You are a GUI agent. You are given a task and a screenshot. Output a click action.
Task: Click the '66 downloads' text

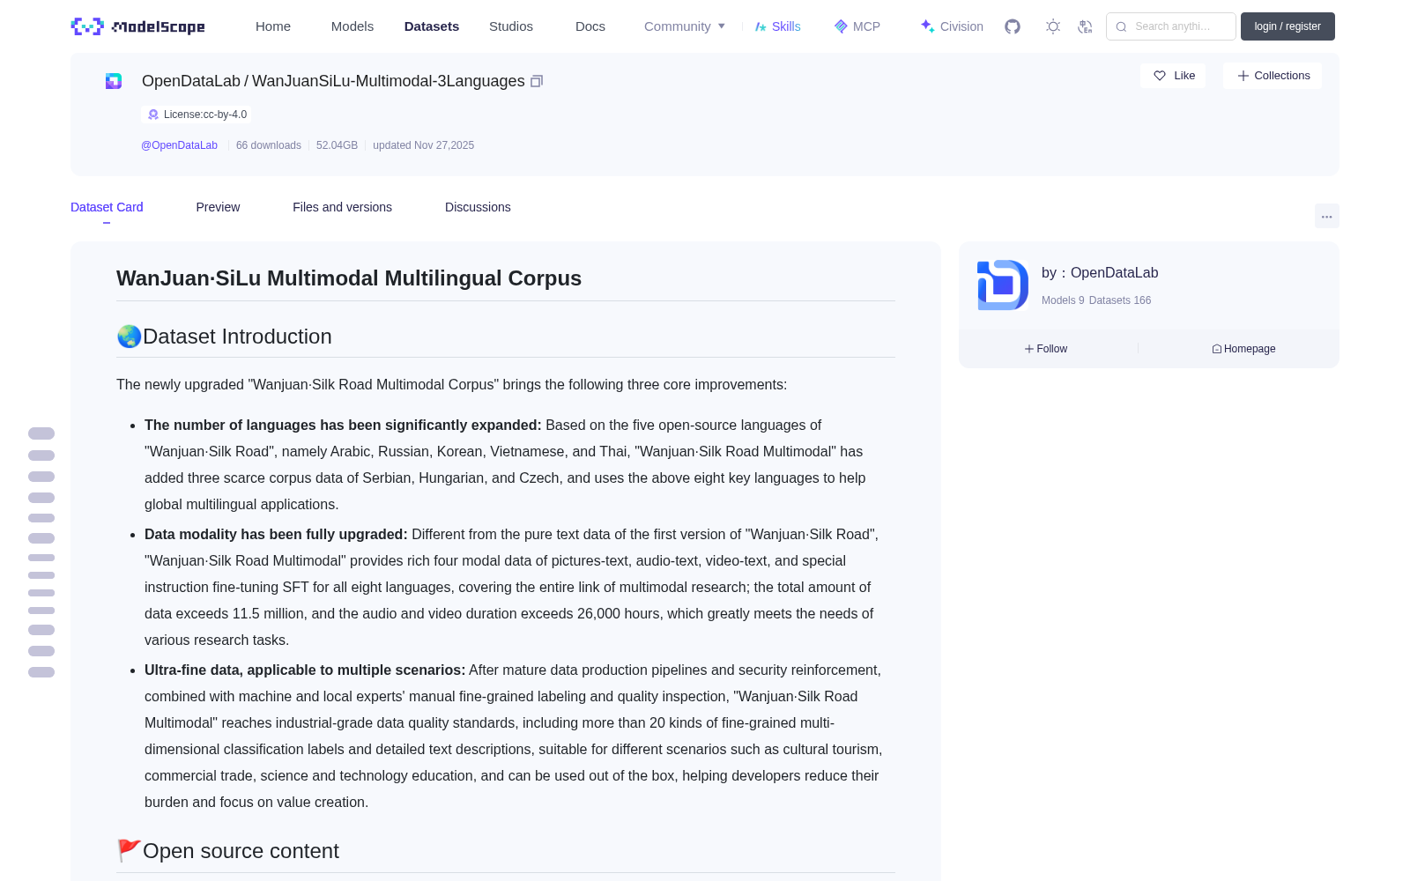tap(269, 145)
